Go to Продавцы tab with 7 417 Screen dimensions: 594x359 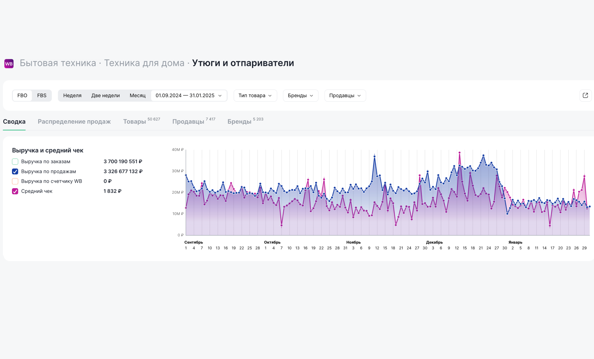(188, 121)
